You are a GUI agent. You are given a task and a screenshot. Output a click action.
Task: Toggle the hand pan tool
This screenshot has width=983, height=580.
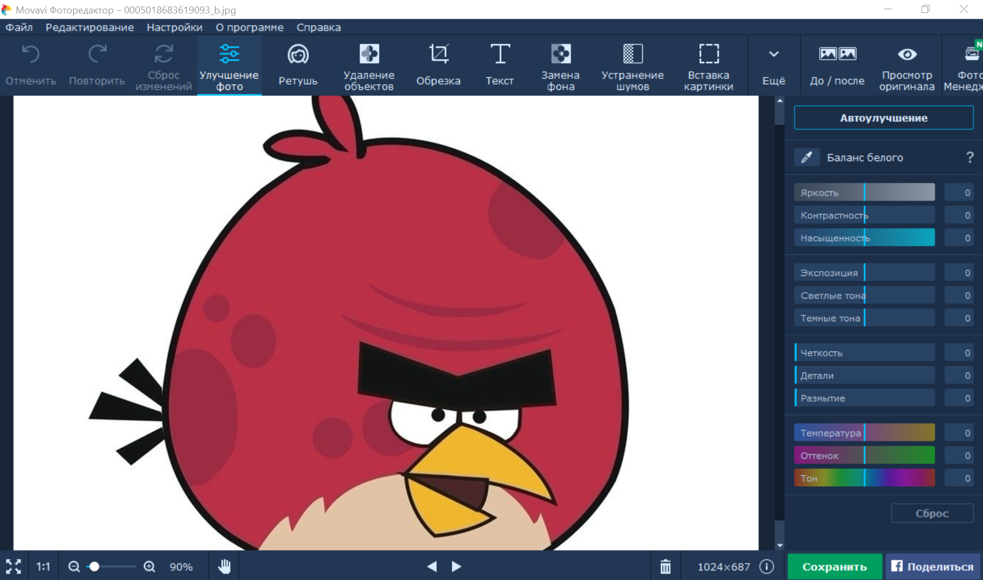(224, 567)
